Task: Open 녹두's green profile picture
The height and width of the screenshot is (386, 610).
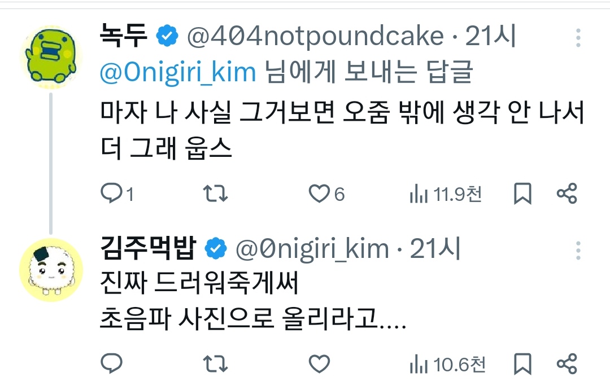Action: [x=51, y=56]
